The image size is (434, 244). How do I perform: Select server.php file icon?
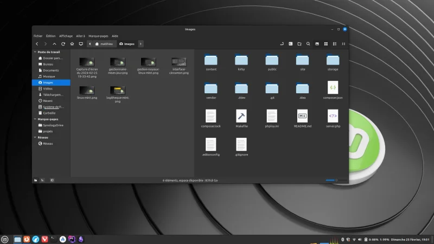(333, 116)
